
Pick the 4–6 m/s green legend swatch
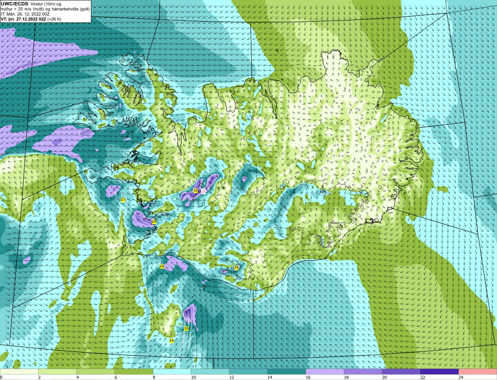[x=96, y=371]
